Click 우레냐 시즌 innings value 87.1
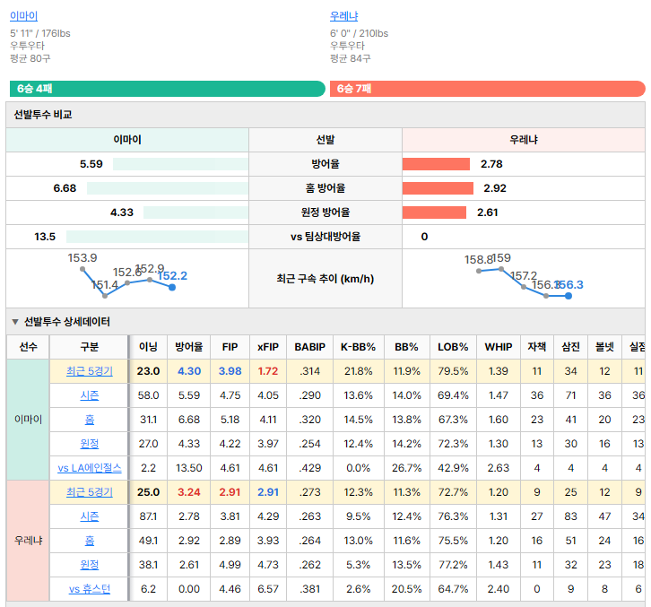This screenshot has width=651, height=607. tap(148, 516)
